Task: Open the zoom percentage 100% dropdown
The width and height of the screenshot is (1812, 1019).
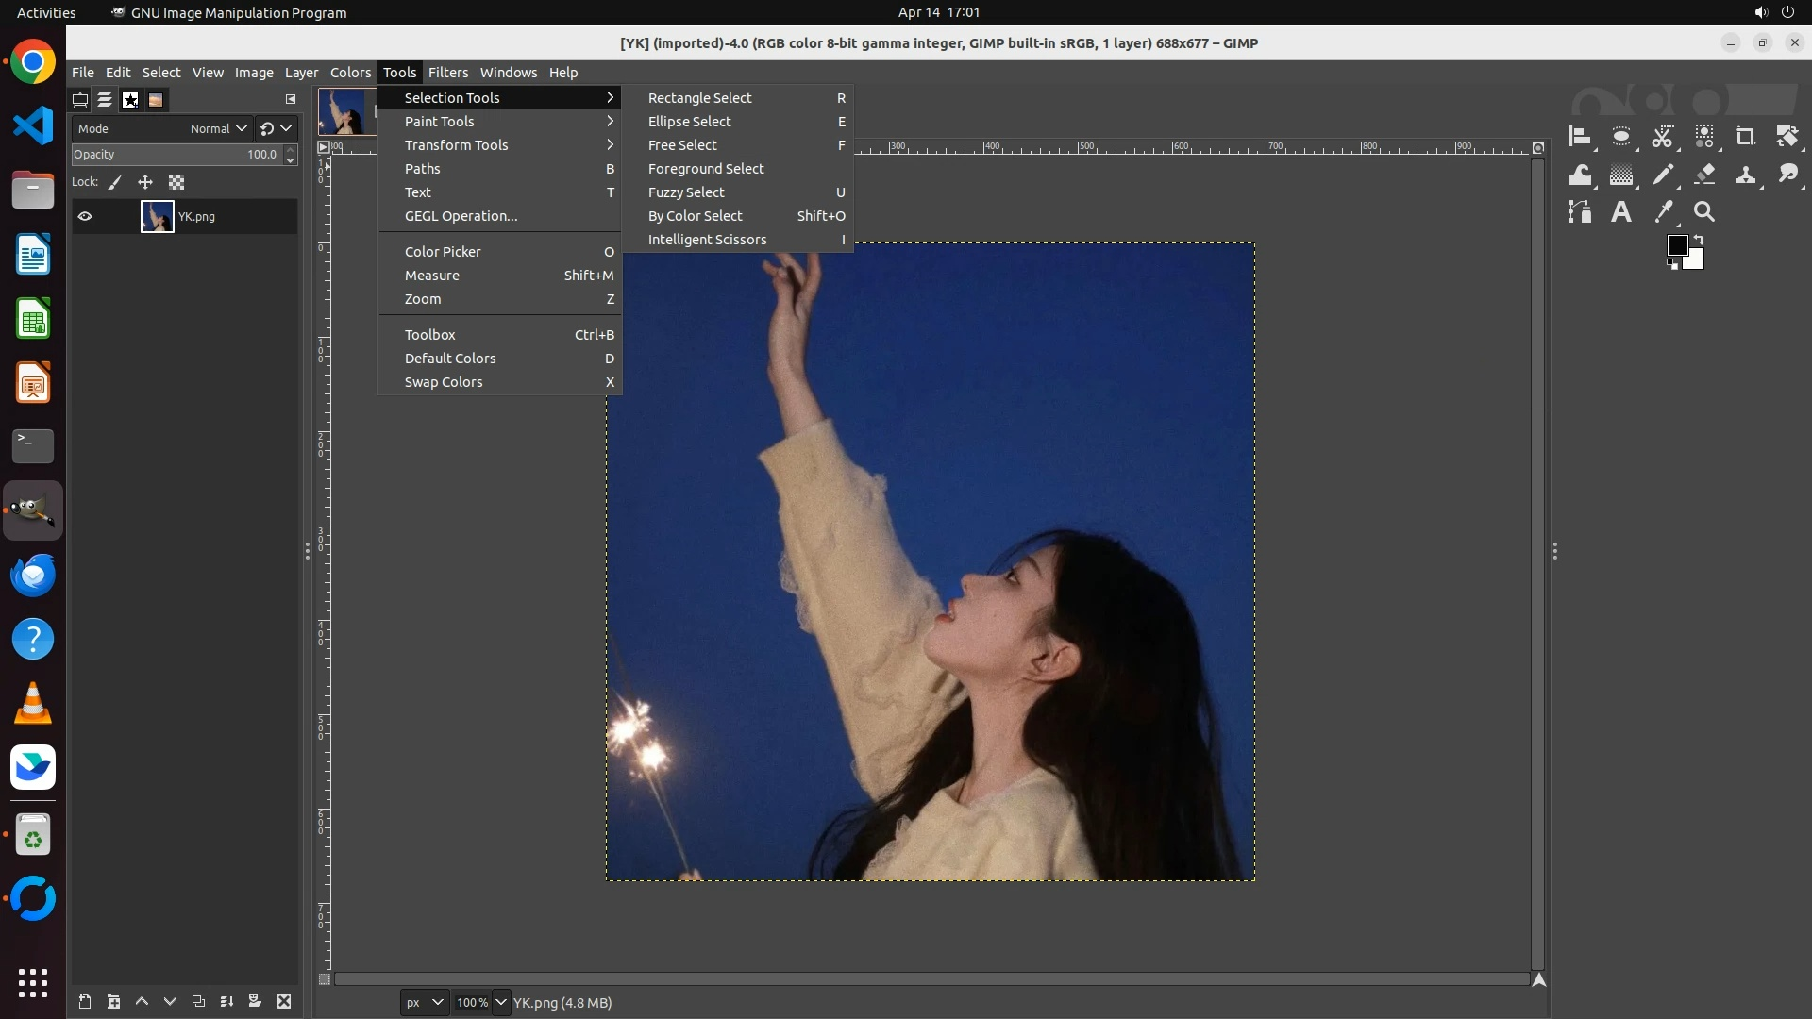Action: click(x=501, y=1002)
